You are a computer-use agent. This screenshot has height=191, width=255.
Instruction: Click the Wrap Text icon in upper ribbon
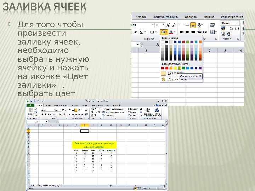tap(212, 25)
